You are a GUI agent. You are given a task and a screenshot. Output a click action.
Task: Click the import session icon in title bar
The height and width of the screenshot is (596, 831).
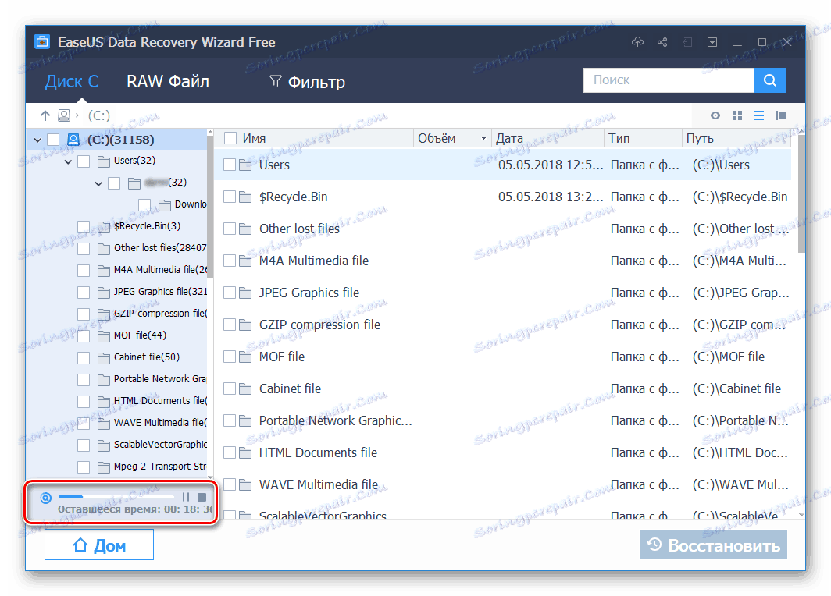click(x=687, y=42)
